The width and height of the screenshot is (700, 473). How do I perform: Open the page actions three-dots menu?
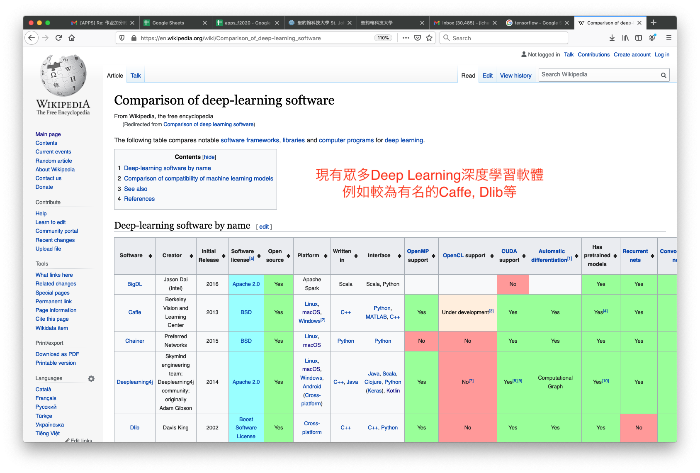pyautogui.click(x=406, y=38)
